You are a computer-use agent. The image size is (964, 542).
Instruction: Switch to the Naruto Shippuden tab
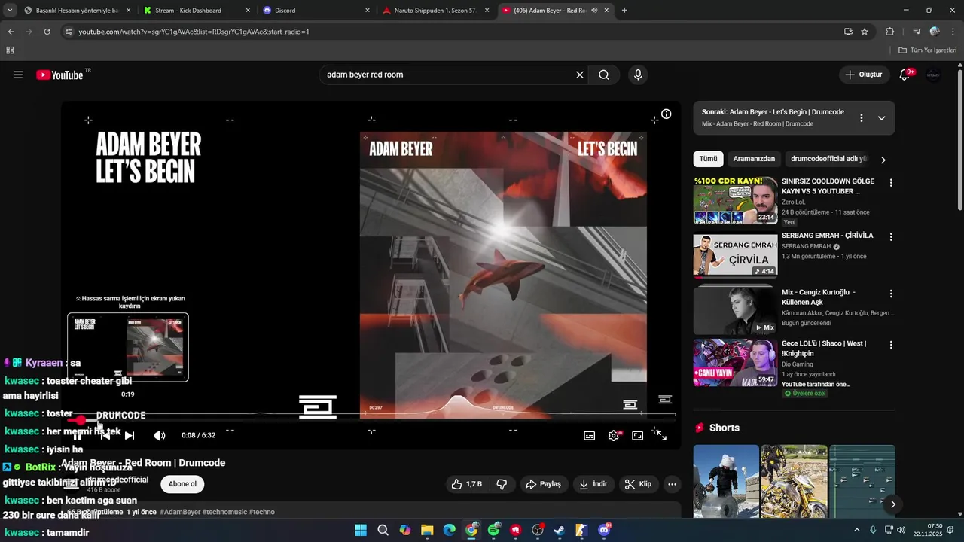[x=435, y=11]
